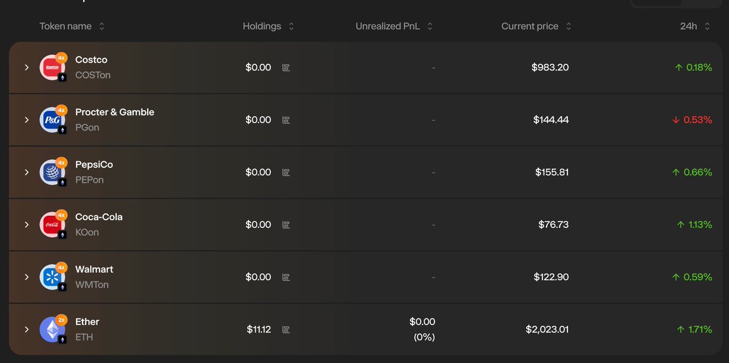Sort by Holdings column header
This screenshot has width=729, height=363.
(269, 26)
